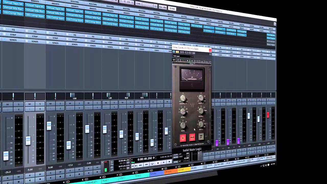Viewport: 327px width, 184px height.
Task: Click the Rate-S knob on the SSL compressor
Action: pos(201,124)
